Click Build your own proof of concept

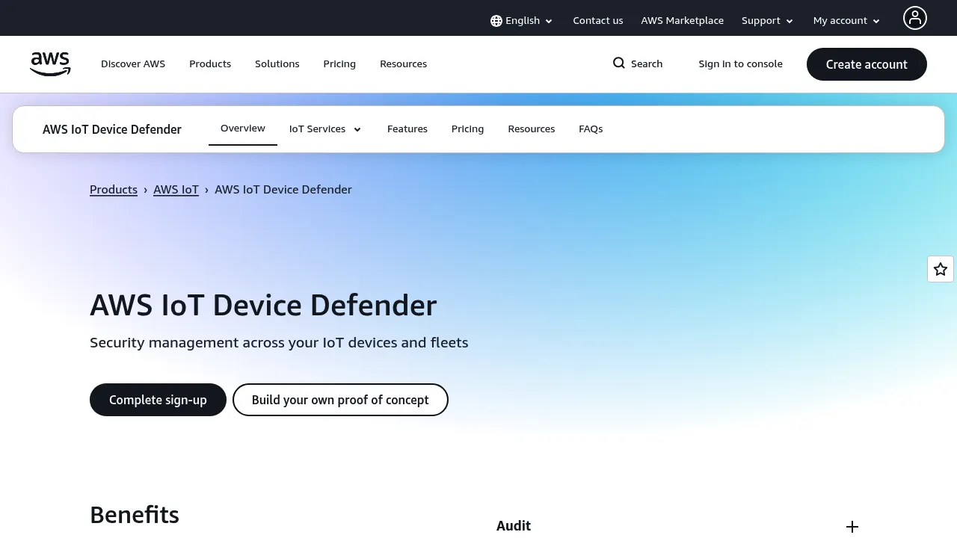340,400
